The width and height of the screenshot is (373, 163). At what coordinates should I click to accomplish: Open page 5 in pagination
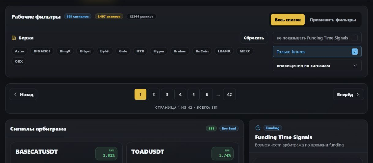(194, 94)
